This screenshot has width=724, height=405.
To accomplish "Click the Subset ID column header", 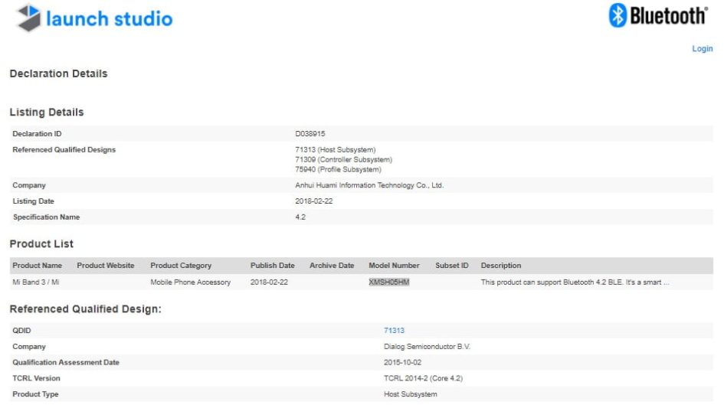I will tap(451, 265).
